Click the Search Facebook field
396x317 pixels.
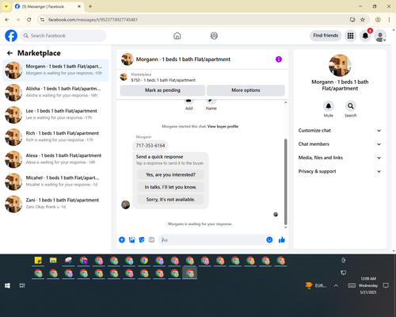click(x=63, y=36)
